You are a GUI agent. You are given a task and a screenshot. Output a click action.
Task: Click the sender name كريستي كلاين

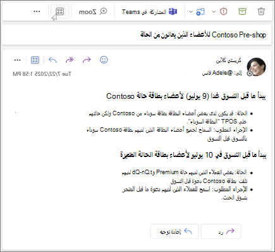[228, 61]
